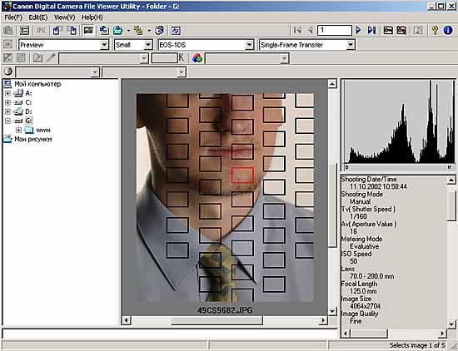Click the green display monitor toolbar icon

click(88, 30)
